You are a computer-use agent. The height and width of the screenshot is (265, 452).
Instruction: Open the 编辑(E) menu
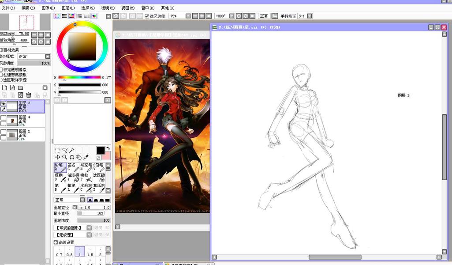[28, 8]
